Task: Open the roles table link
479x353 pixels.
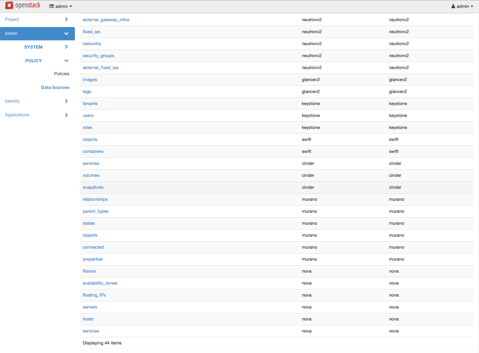Action: [x=88, y=128]
